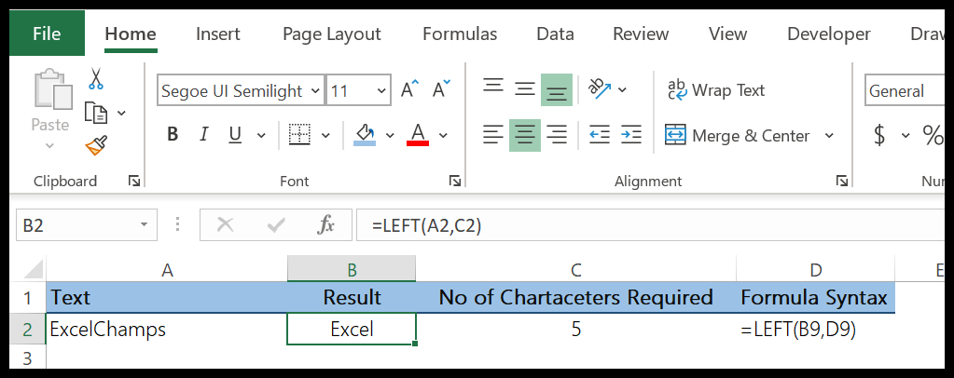Expand underline style arrow
The height and width of the screenshot is (378, 954).
point(262,135)
